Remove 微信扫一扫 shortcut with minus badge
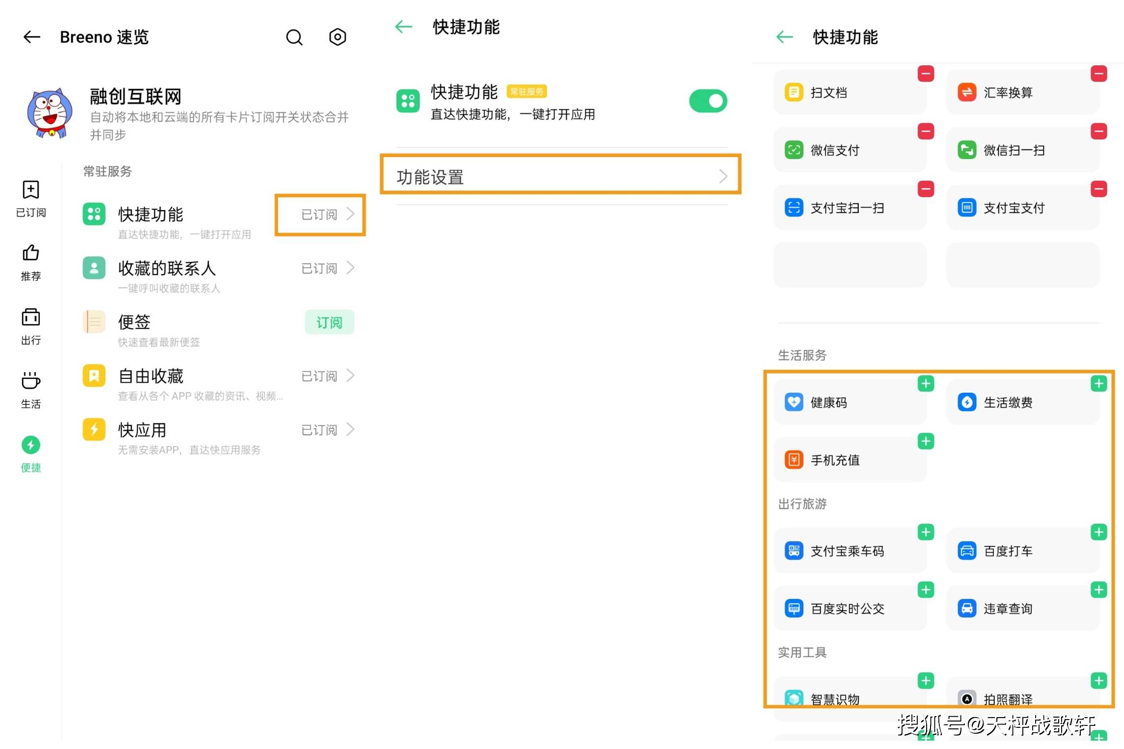 pos(1098,132)
